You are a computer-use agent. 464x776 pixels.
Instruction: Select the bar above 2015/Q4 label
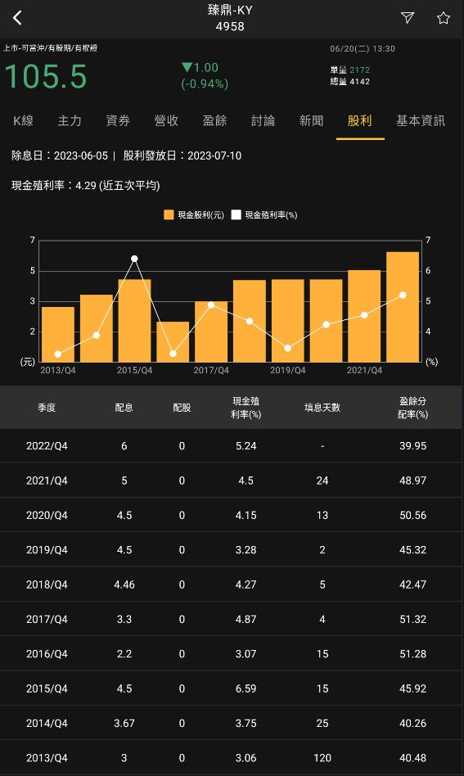134,321
